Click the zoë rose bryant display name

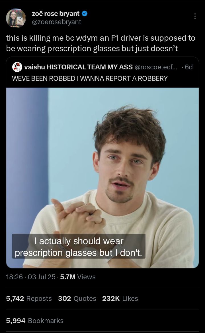[x=56, y=14]
